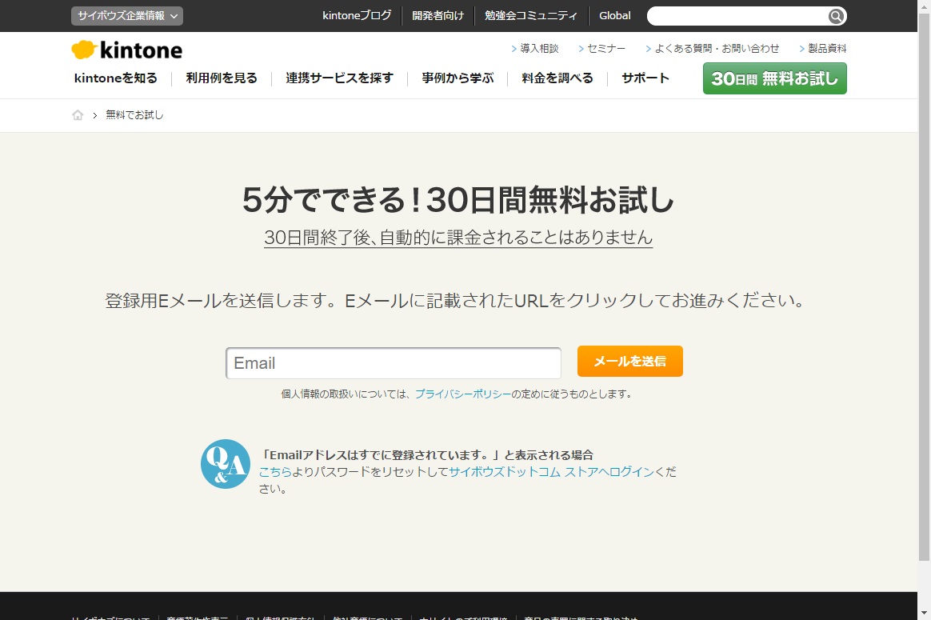Screen dimensions: 931x620
Task: Open 利用例を見る menu
Action: click(222, 78)
